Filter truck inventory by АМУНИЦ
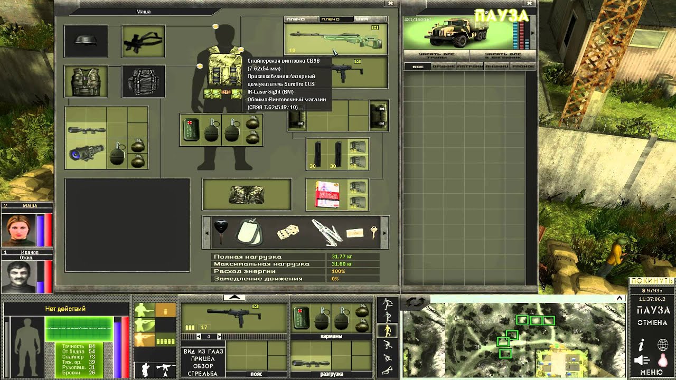Image resolution: width=676 pixels, height=380 pixels. pos(496,66)
